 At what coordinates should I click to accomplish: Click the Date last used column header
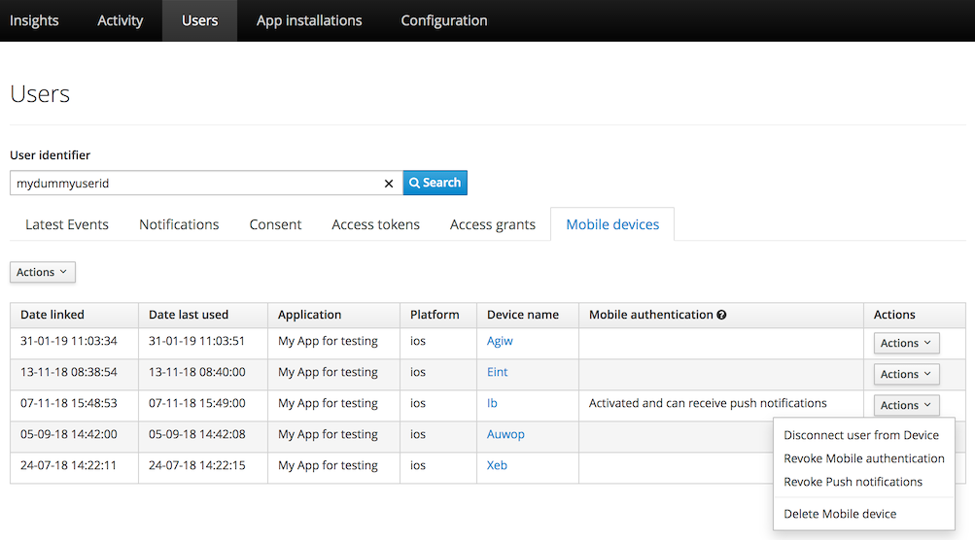[189, 315]
